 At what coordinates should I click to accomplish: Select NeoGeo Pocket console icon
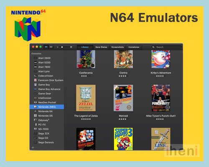(36, 102)
